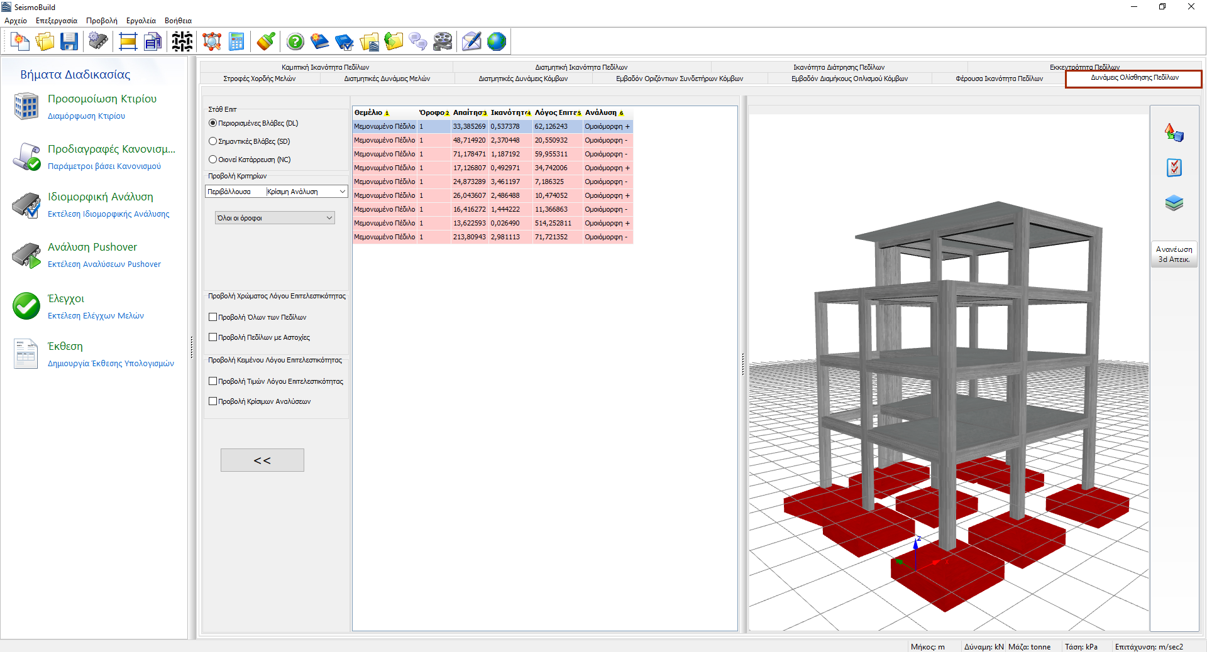Click the green question mark help icon
The height and width of the screenshot is (652, 1207).
tap(295, 42)
